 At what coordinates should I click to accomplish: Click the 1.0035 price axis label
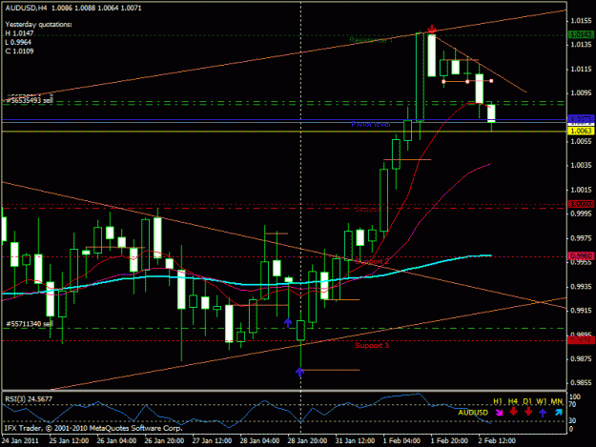pos(581,165)
